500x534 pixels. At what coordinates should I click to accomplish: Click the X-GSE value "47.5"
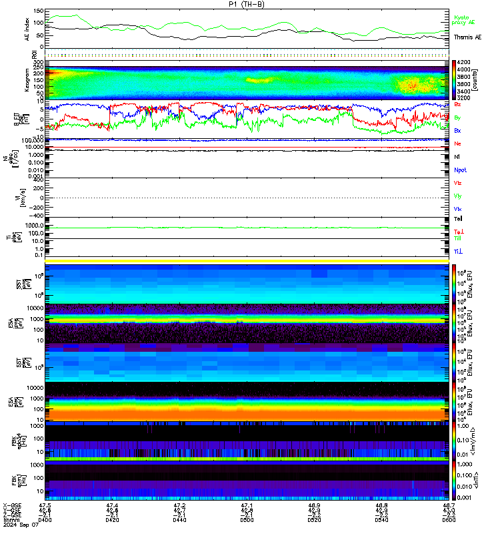(45, 506)
